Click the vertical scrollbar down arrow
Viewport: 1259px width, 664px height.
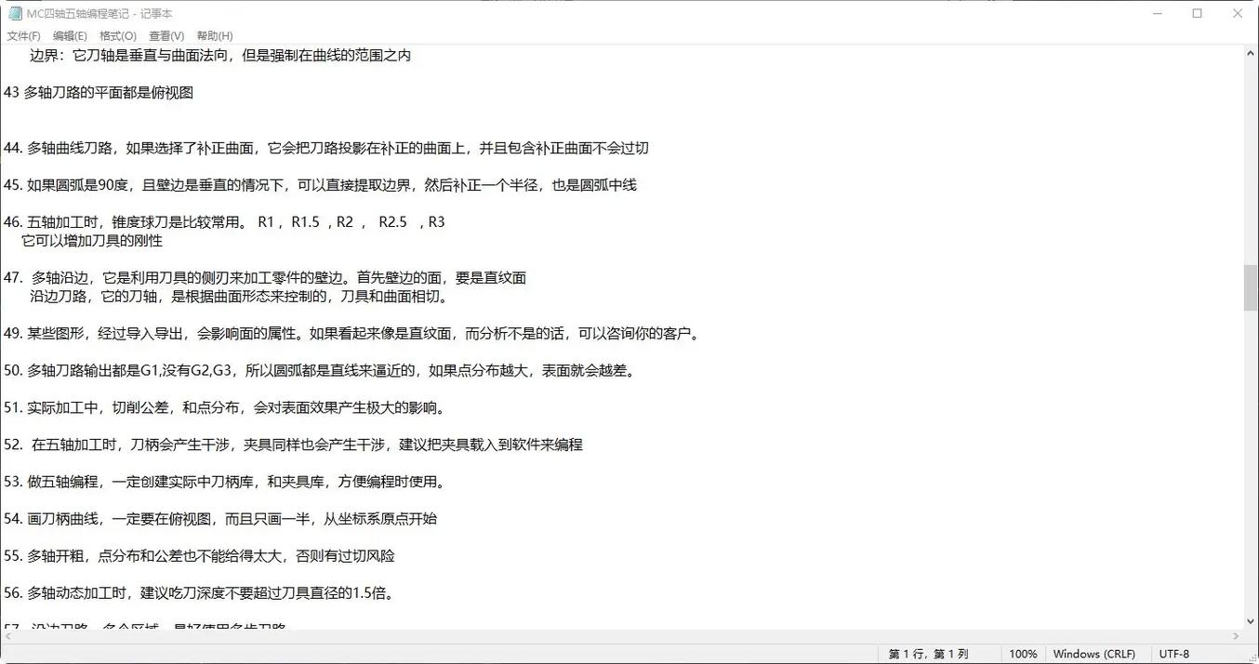click(1251, 621)
